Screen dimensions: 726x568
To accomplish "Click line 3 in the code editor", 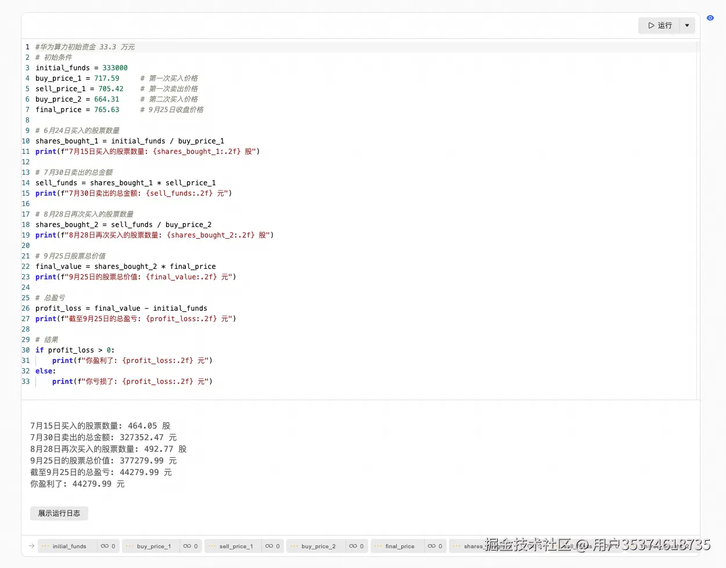I will point(80,67).
